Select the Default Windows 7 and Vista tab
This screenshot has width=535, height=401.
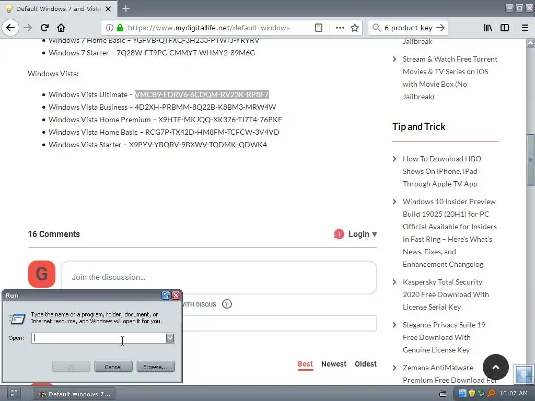[x=59, y=9]
